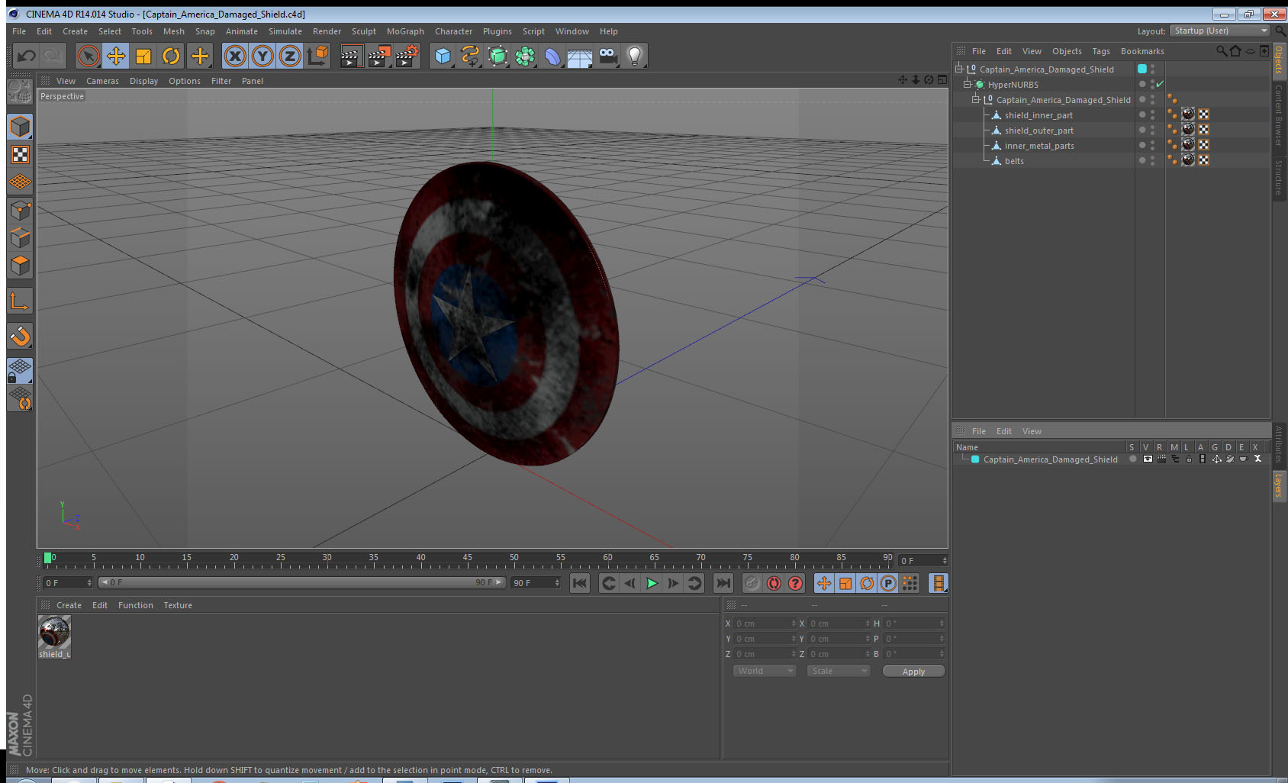Image resolution: width=1288 pixels, height=783 pixels.
Task: Select belts object
Action: (1014, 161)
